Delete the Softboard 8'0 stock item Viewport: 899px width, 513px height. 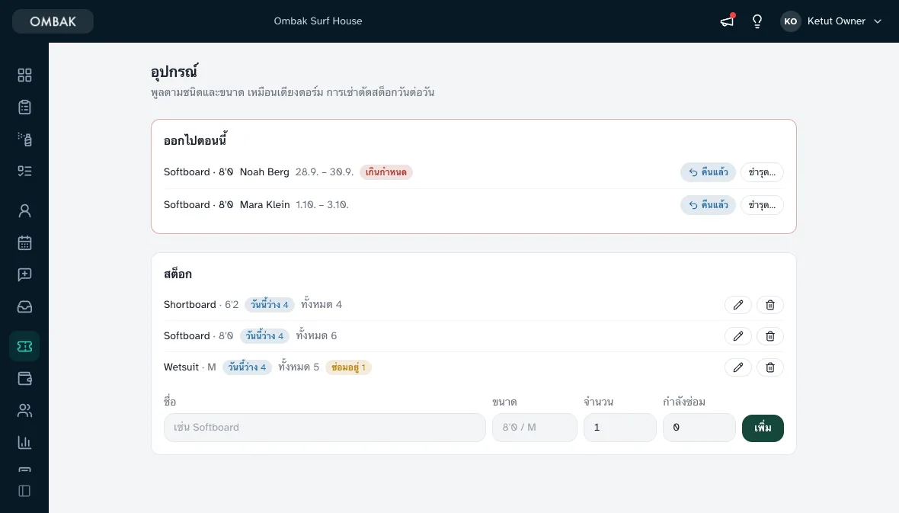(x=770, y=336)
